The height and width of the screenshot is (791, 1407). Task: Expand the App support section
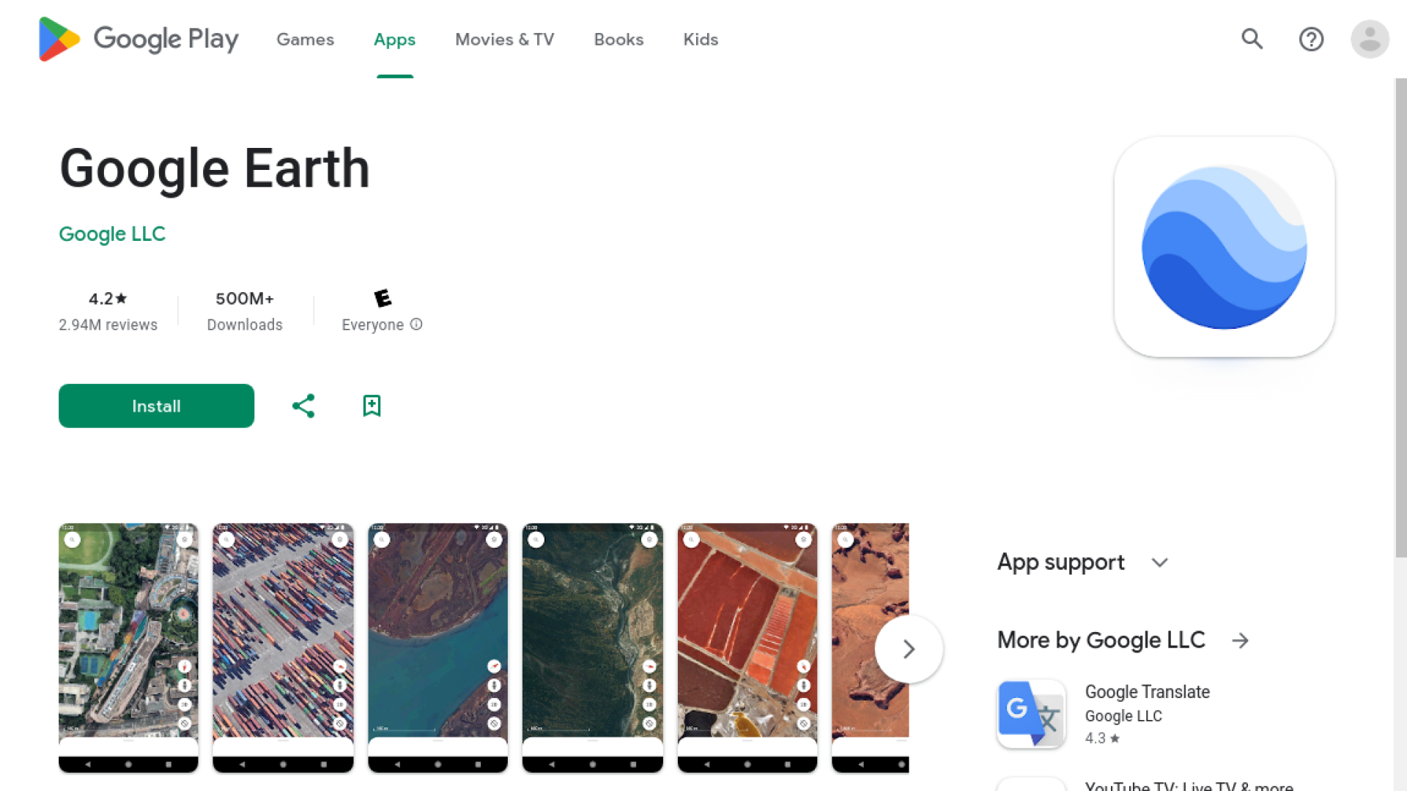(x=1159, y=562)
